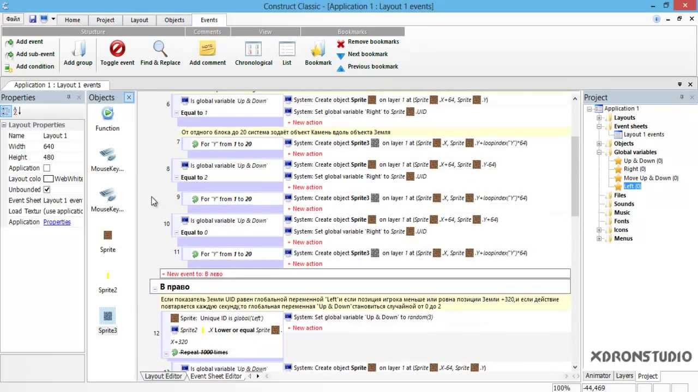
Task: Pin the Project panel
Action: click(x=682, y=97)
